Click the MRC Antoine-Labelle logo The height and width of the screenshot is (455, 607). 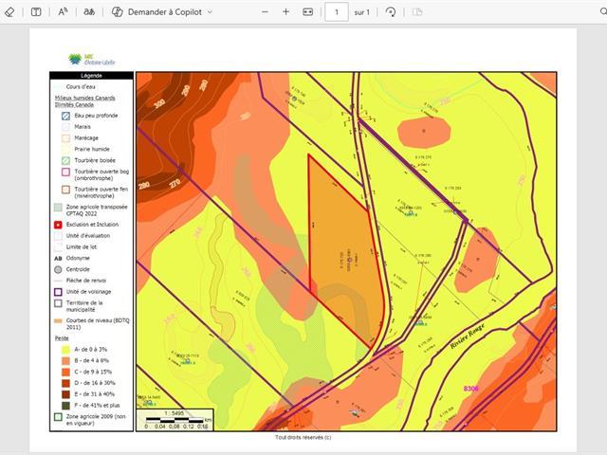point(92,60)
